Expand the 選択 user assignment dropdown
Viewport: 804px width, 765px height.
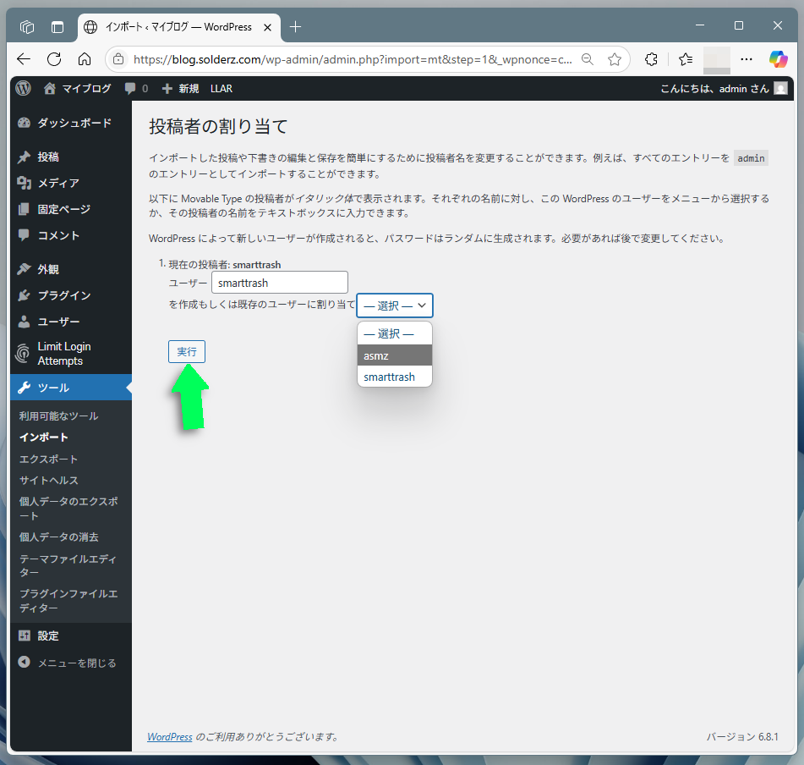click(395, 305)
